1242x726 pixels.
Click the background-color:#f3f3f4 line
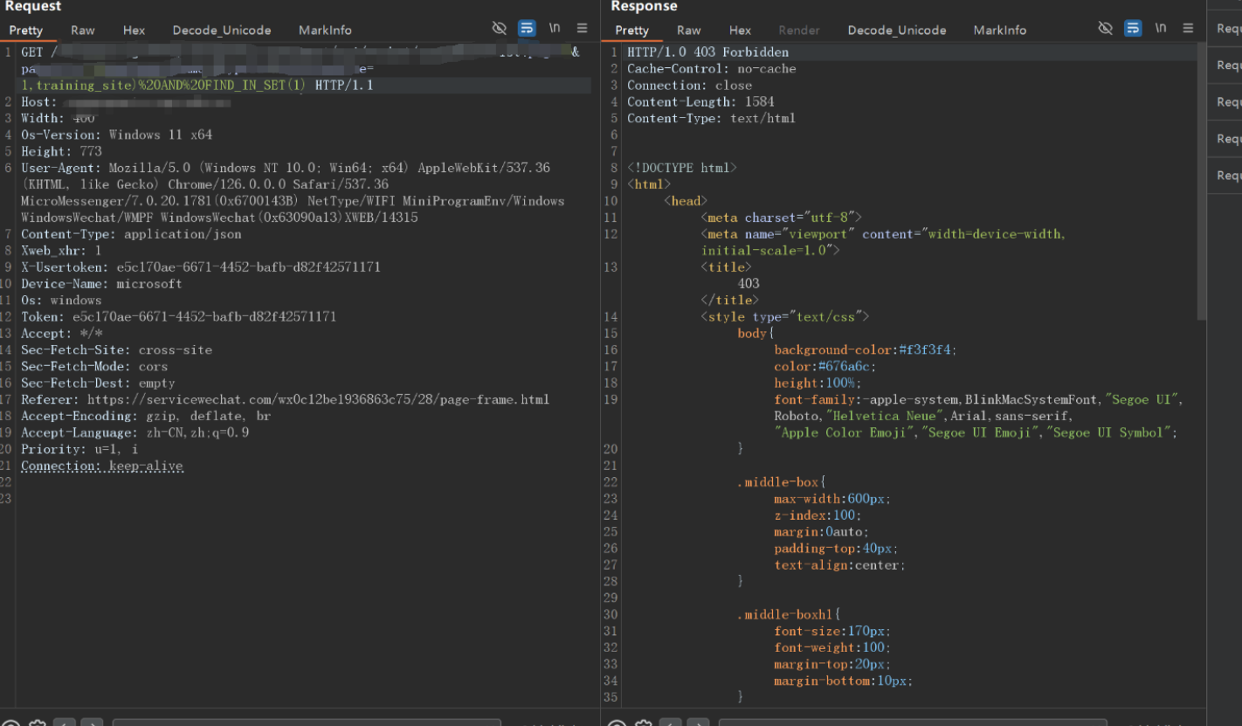(x=866, y=350)
